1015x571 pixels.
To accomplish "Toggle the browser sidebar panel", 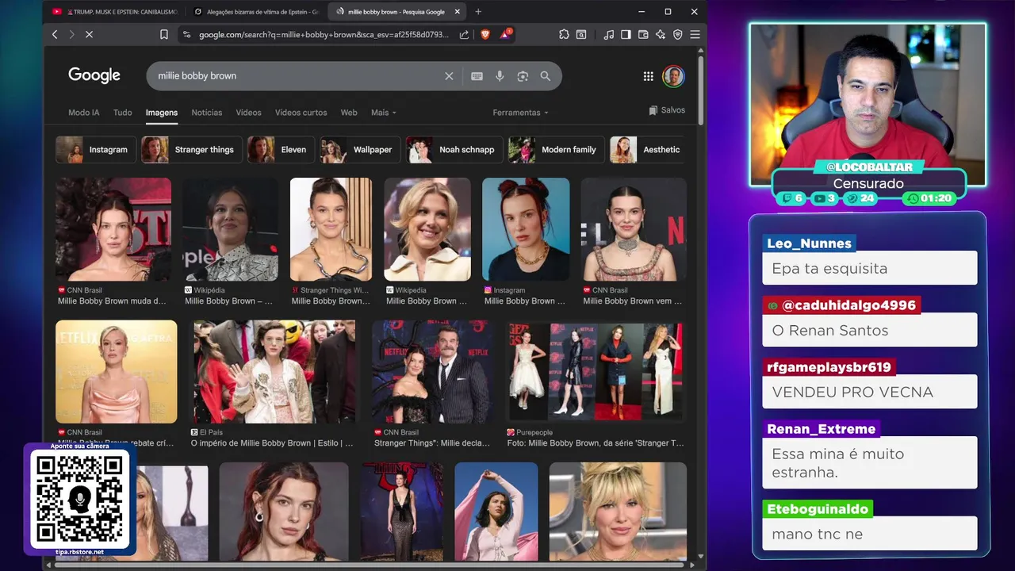I will (626, 35).
